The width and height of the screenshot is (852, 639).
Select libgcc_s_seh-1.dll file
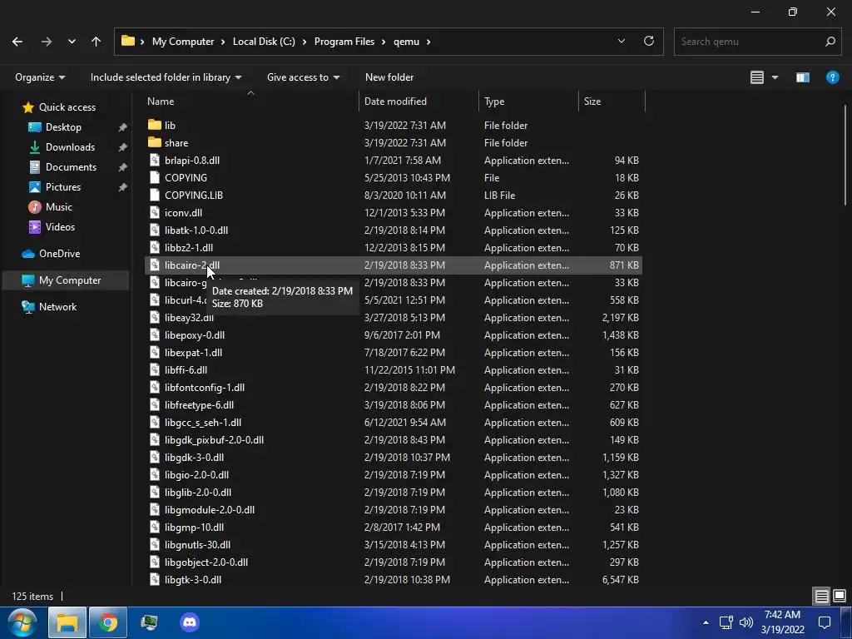(203, 422)
